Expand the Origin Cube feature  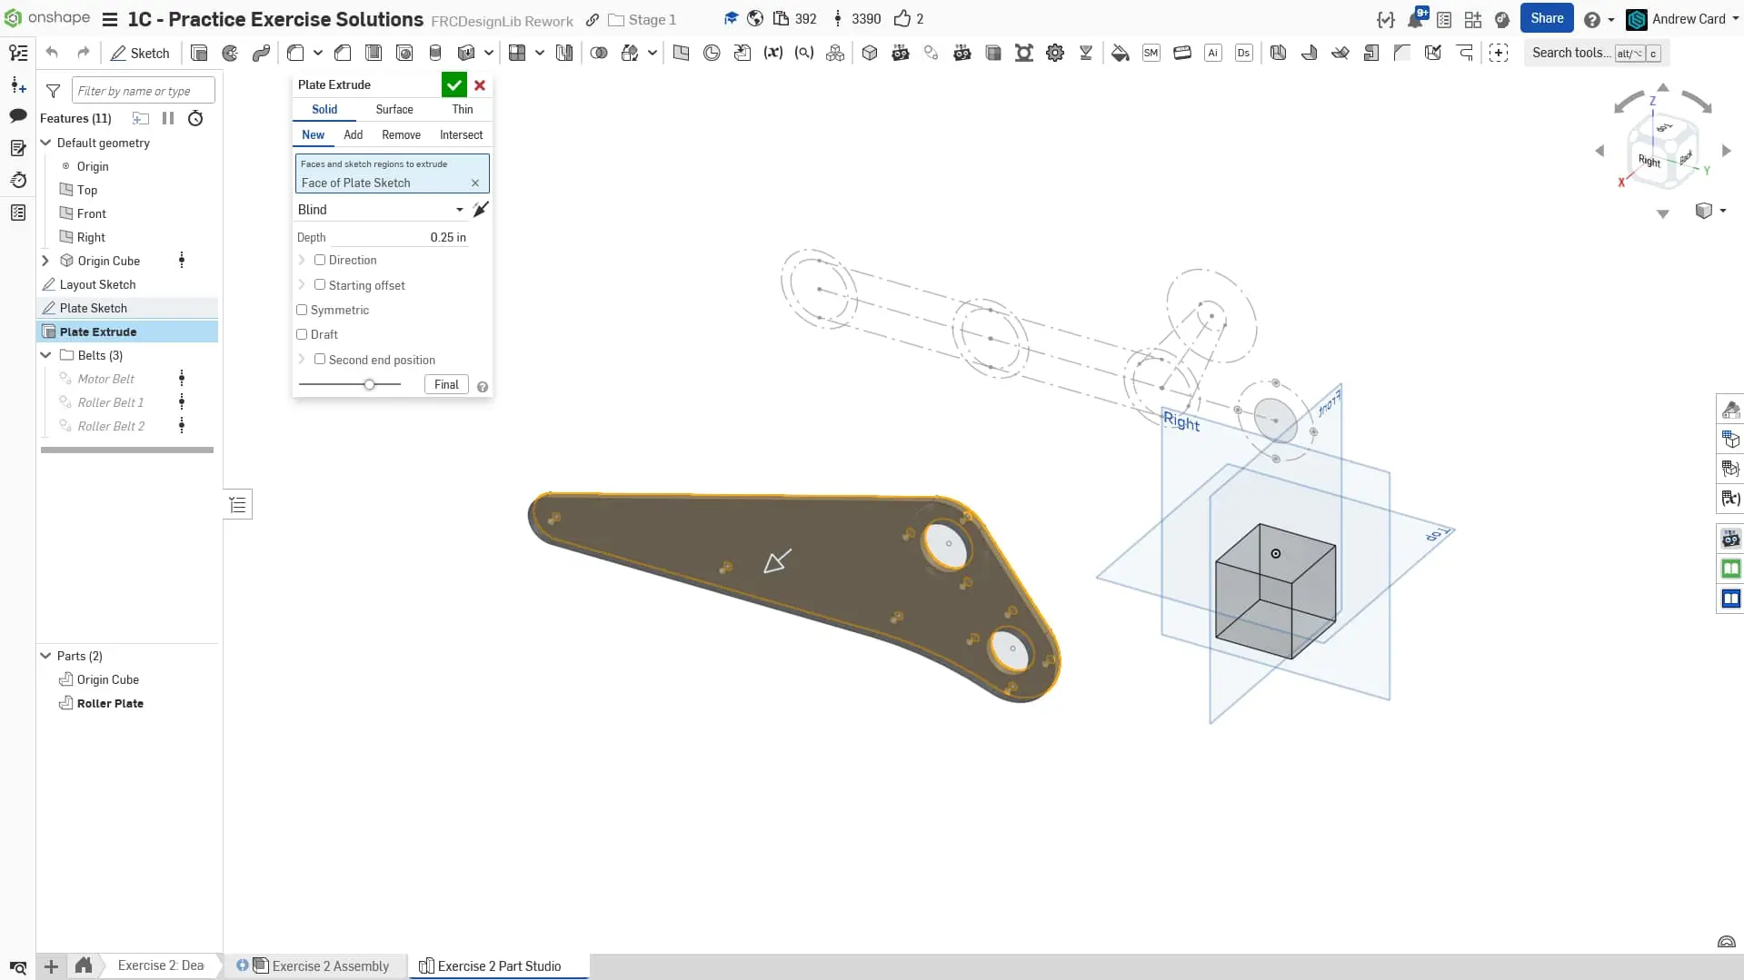coord(45,261)
